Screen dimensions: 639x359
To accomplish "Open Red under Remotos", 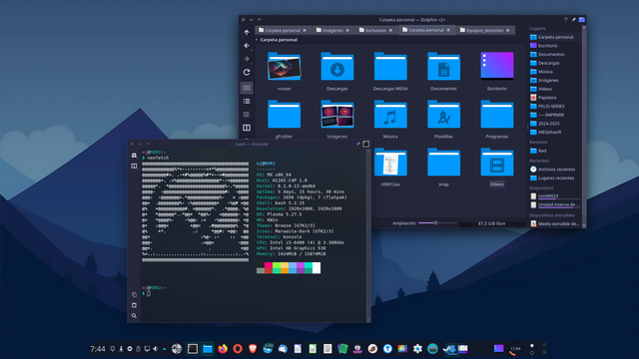I will tap(555, 151).
